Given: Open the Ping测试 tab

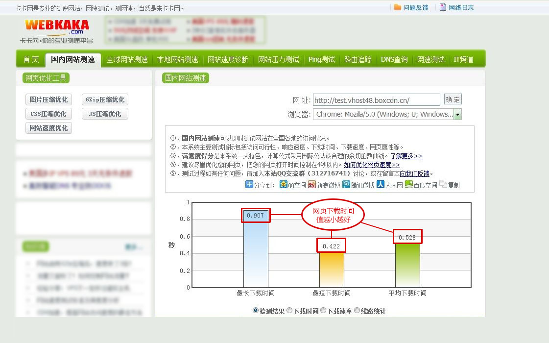Looking at the screenshot, I should point(321,60).
